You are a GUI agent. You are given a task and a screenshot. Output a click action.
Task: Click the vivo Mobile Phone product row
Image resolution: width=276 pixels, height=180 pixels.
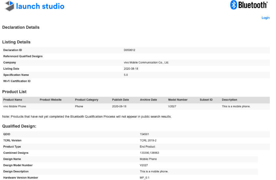pos(15,106)
